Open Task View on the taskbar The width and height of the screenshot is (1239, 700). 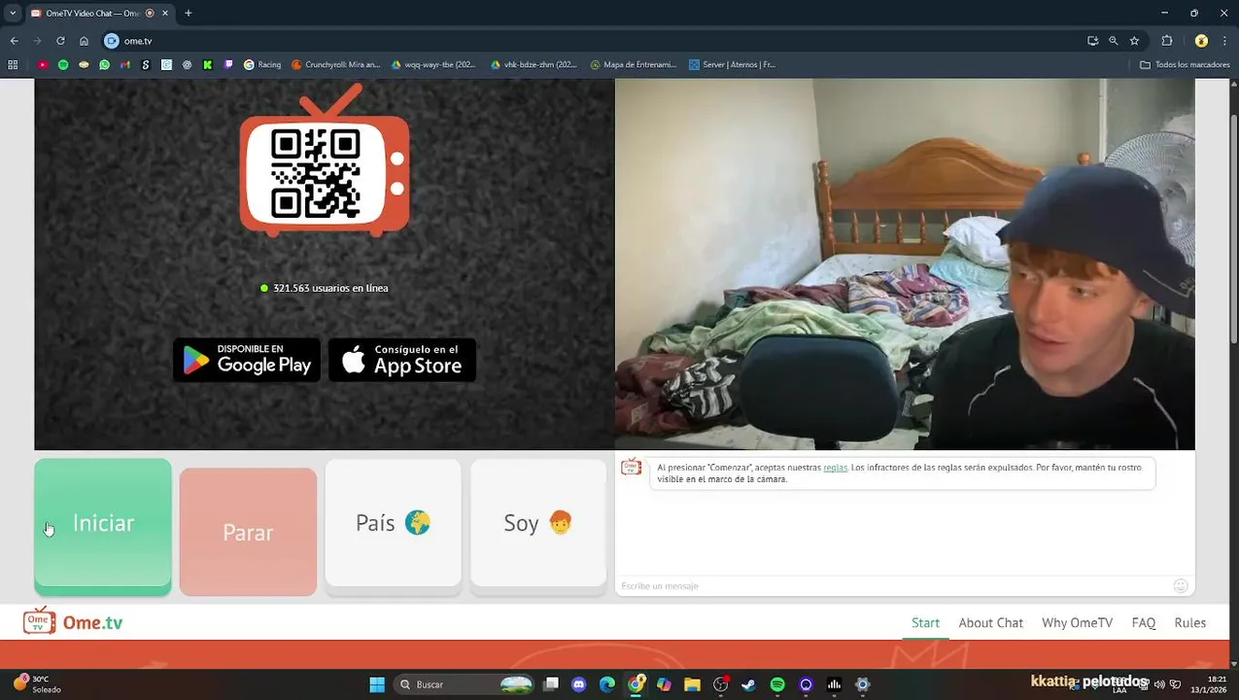click(551, 684)
